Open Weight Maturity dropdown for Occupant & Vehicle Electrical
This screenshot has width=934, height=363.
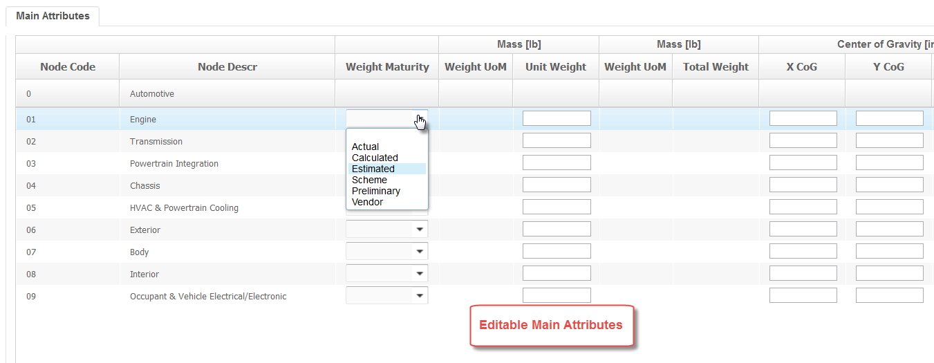pos(386,295)
